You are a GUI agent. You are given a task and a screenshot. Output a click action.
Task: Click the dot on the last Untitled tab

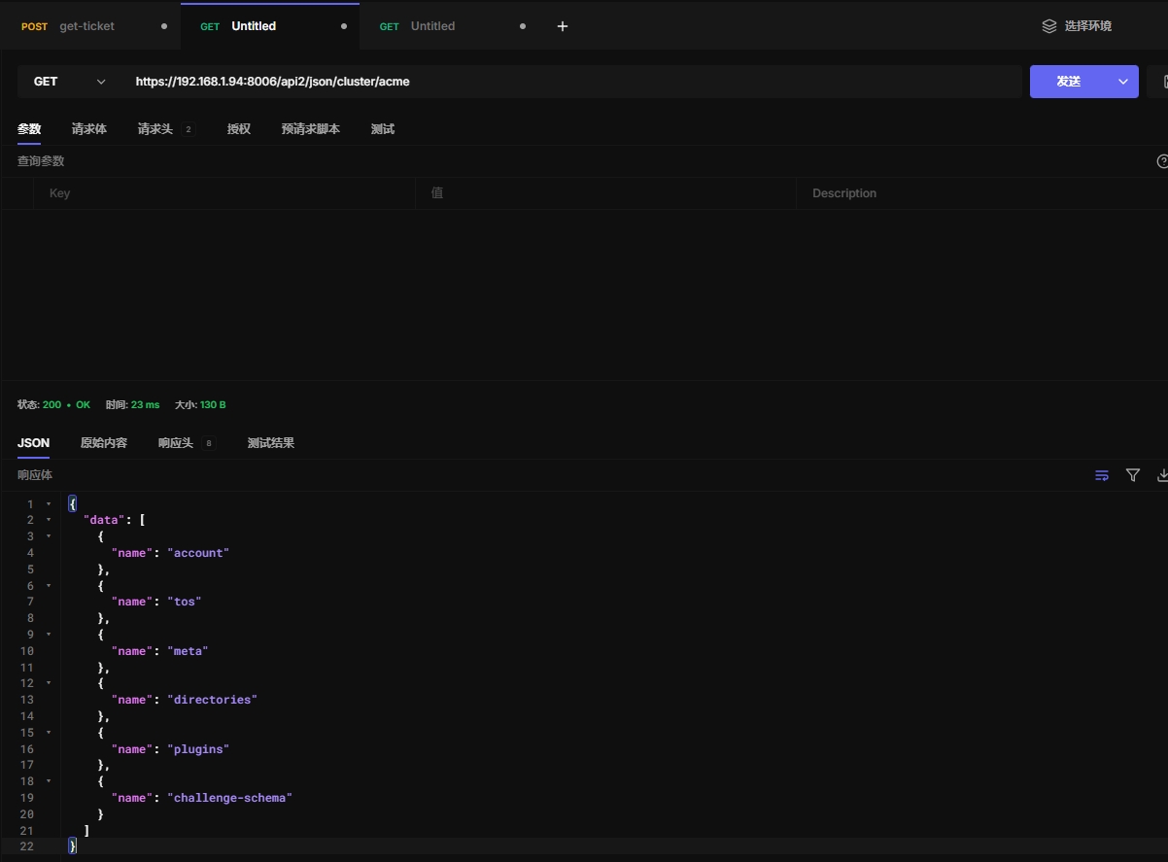tap(523, 26)
